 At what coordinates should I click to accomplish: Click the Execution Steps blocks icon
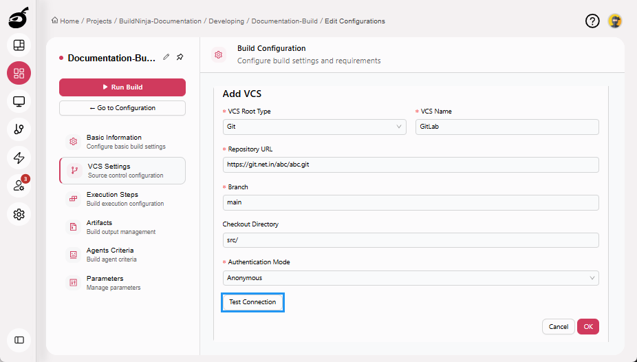coord(73,199)
